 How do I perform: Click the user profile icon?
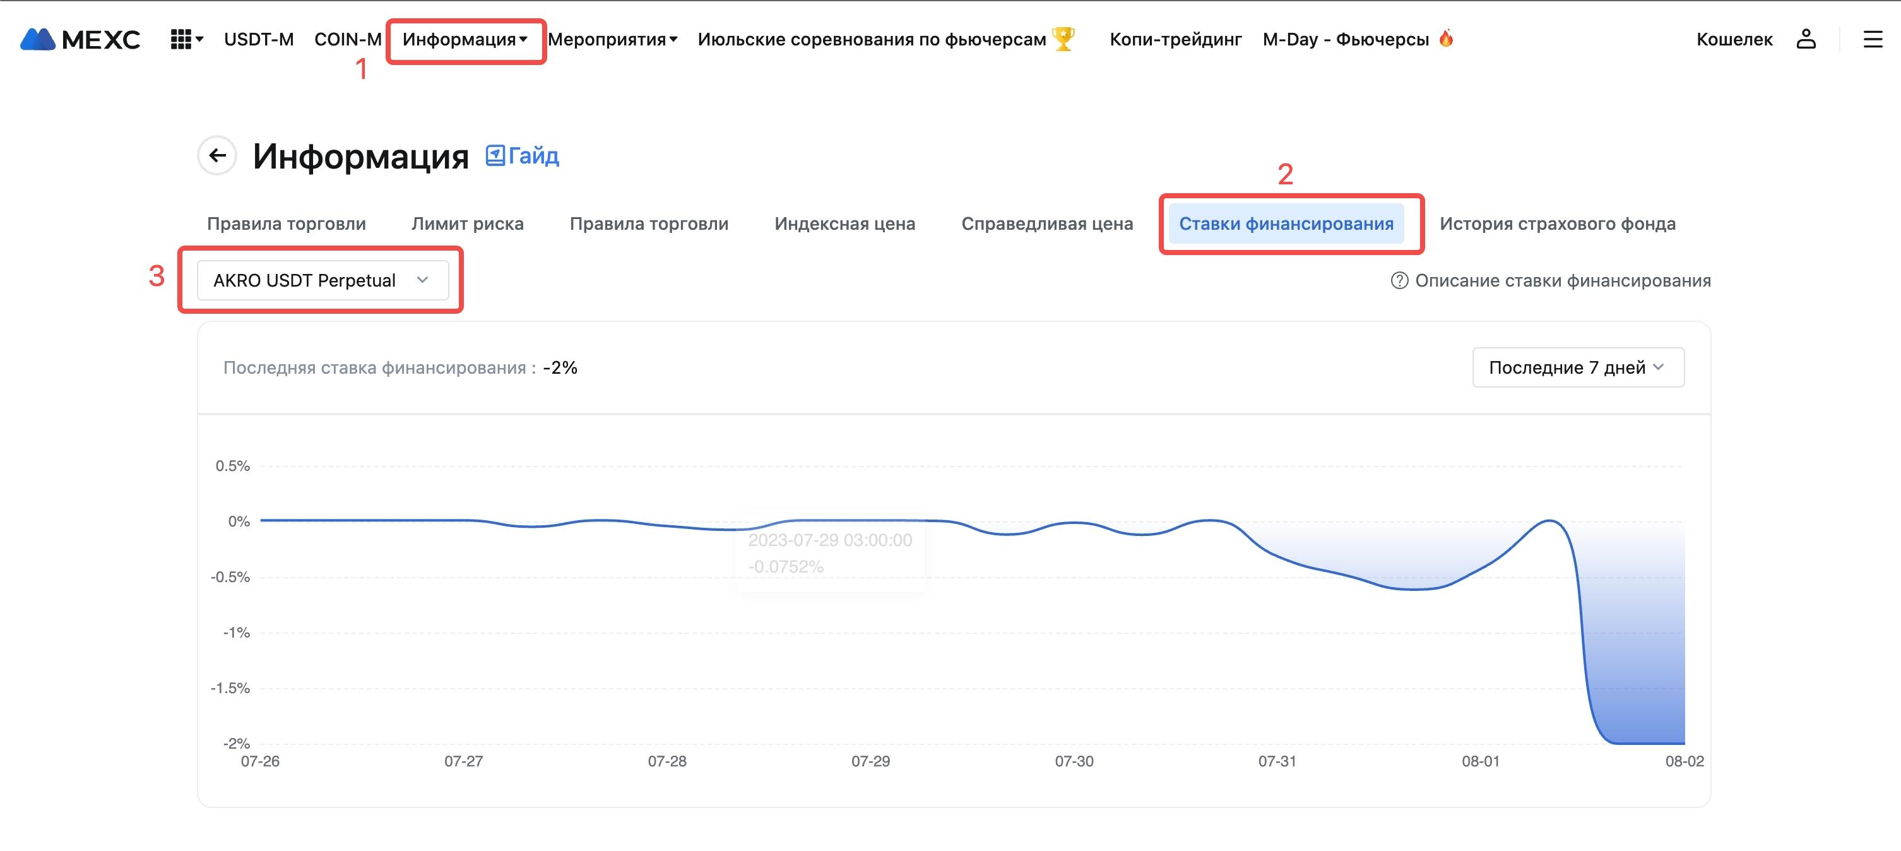(1805, 39)
